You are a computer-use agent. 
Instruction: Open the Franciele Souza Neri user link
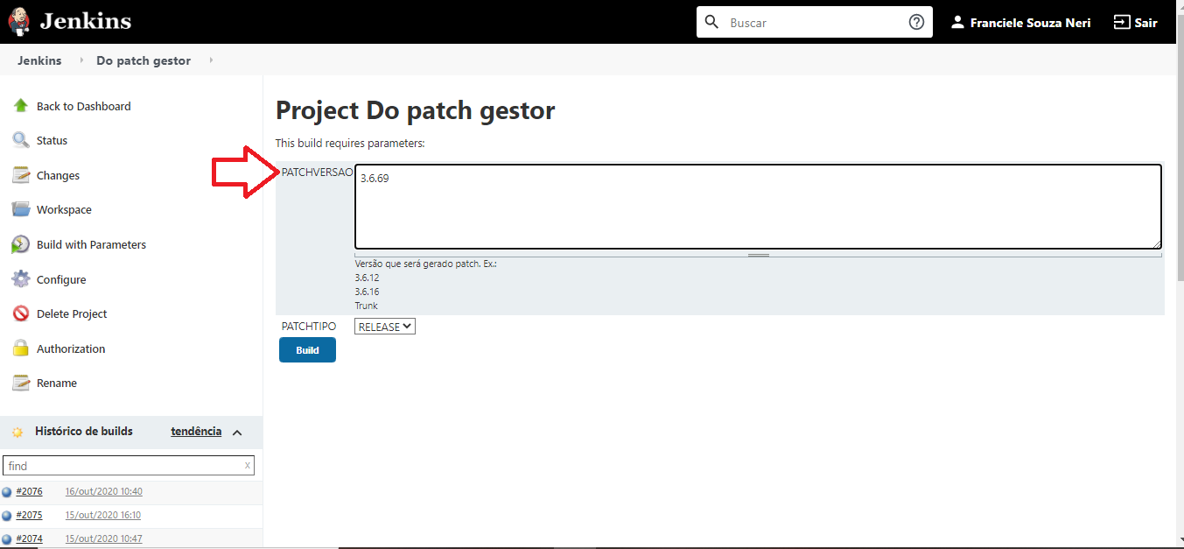point(1030,23)
